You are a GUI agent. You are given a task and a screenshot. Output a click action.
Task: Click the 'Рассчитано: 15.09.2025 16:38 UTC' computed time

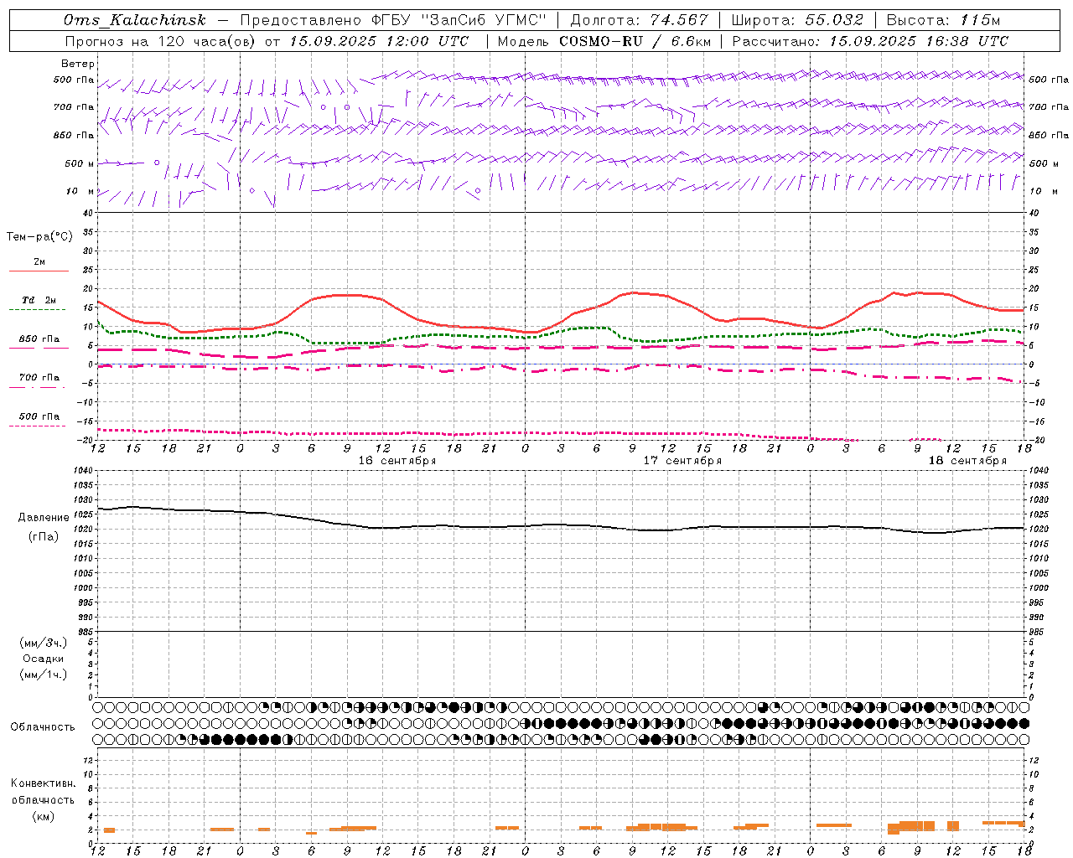tap(870, 41)
